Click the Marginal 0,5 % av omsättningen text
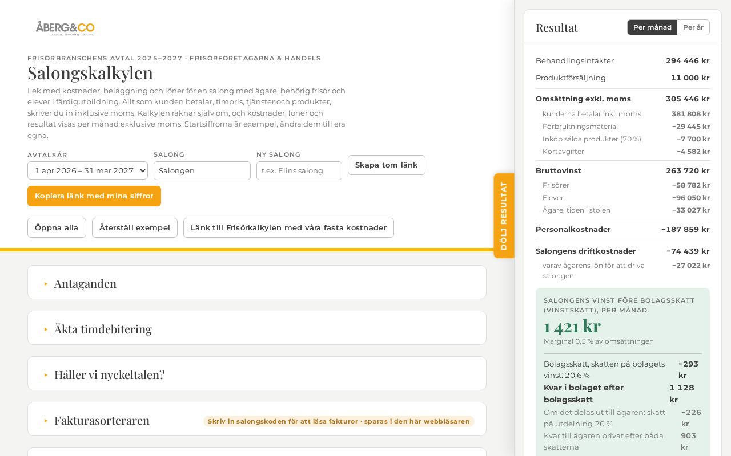The height and width of the screenshot is (456, 731). coord(599,341)
